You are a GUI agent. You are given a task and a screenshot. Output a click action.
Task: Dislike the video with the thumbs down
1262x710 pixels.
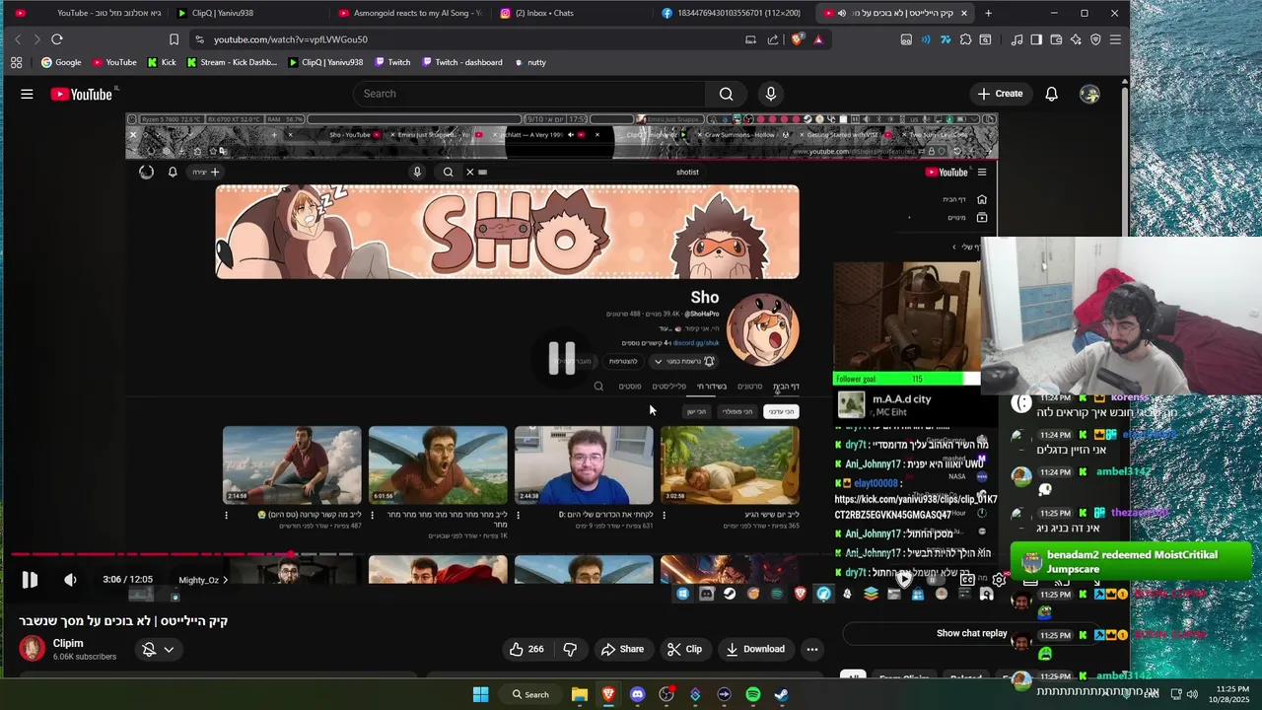point(570,649)
